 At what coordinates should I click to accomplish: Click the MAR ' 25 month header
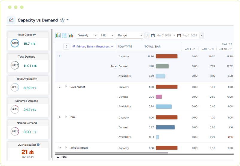(x=227, y=44)
